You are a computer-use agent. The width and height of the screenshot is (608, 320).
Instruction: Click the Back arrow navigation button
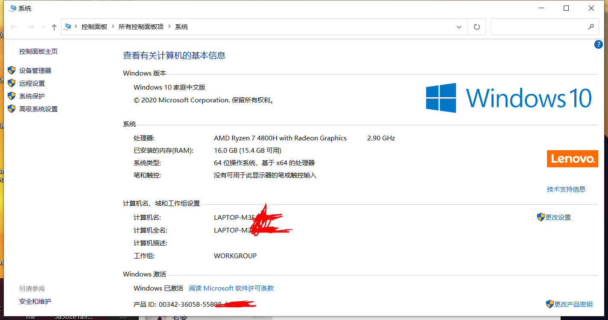(x=14, y=27)
